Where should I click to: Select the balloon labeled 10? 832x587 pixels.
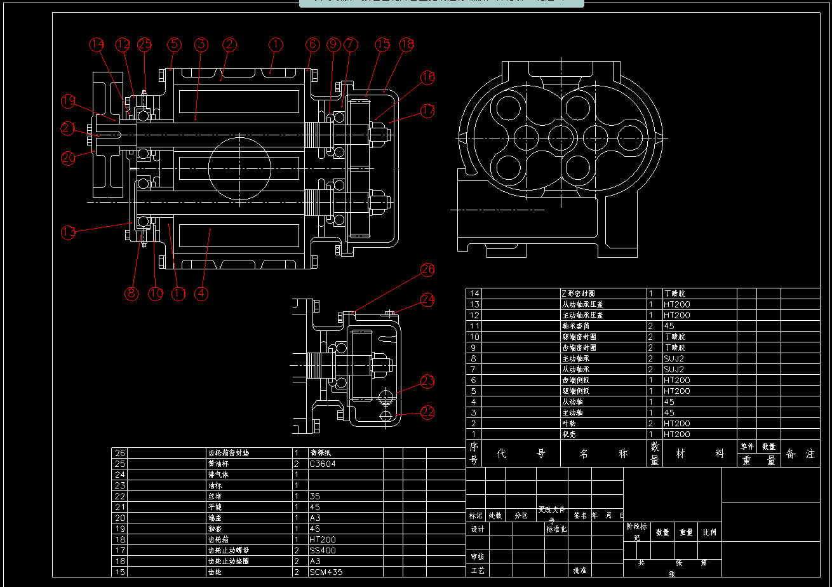(156, 293)
